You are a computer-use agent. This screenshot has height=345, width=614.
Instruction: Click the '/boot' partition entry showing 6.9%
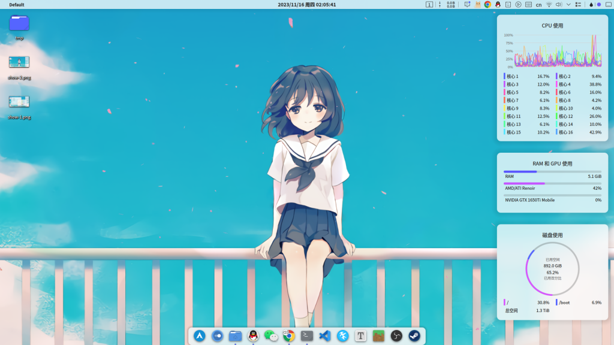579,302
